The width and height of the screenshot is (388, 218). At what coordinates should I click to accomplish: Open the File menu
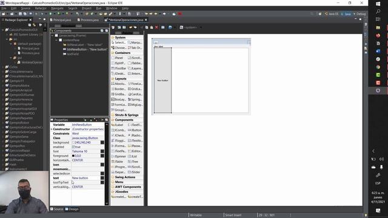click(x=4, y=8)
